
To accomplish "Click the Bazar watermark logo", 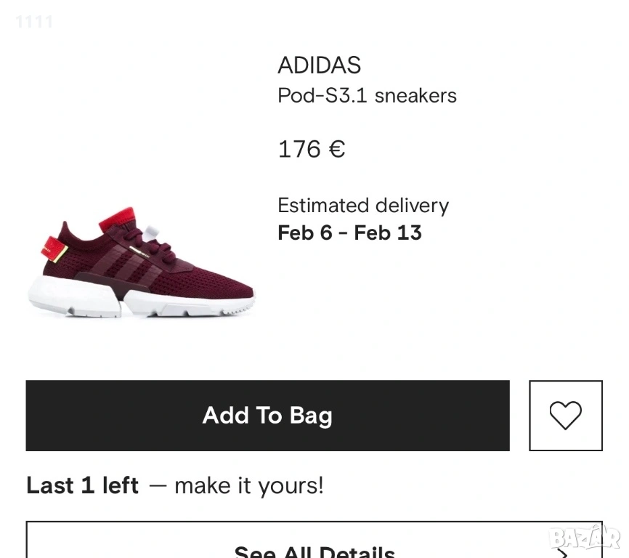I will tap(584, 538).
